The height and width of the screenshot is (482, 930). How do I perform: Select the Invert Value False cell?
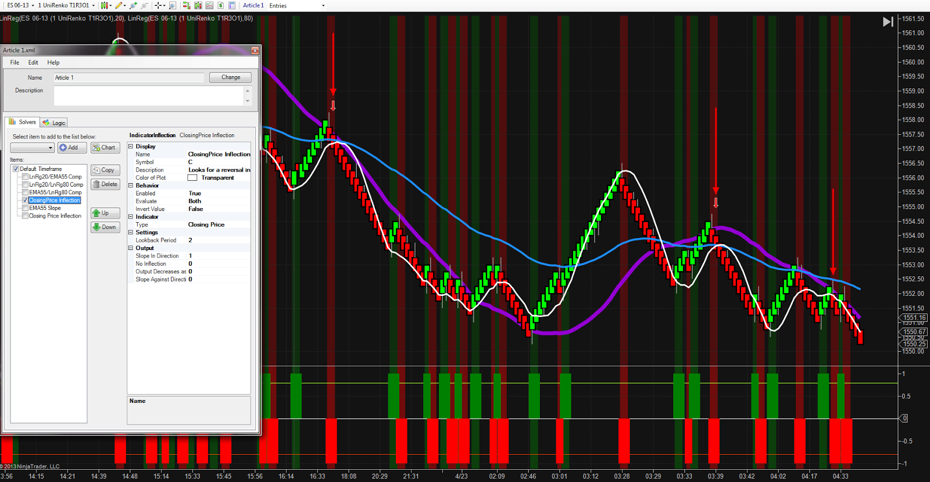(219, 209)
